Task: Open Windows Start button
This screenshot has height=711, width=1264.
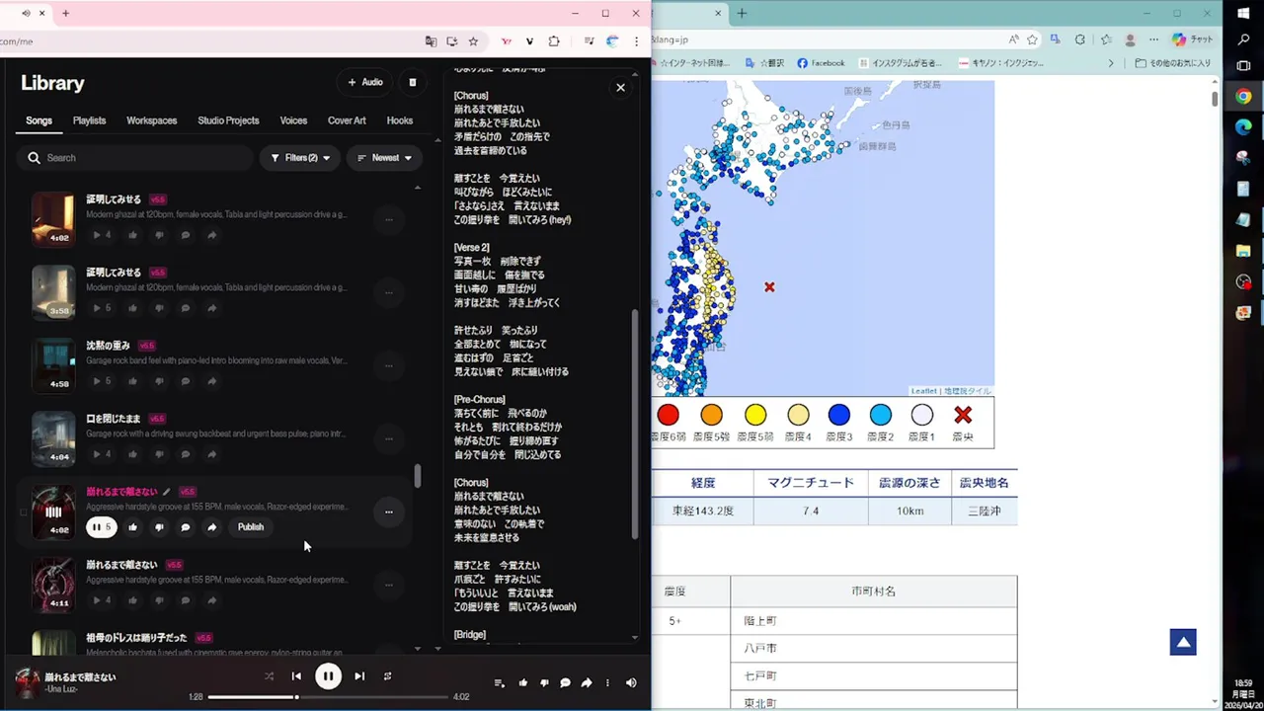Action: click(x=1243, y=13)
